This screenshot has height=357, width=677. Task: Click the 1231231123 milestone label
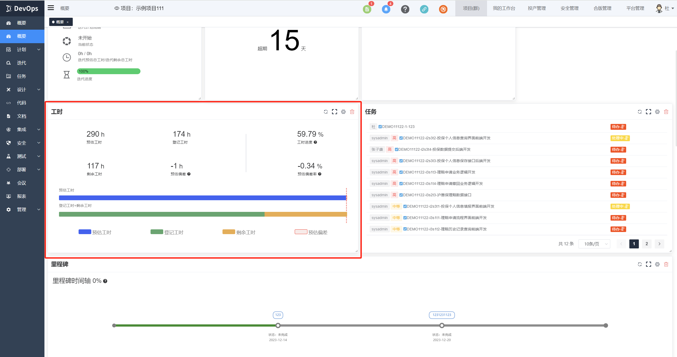point(442,315)
